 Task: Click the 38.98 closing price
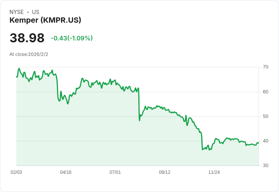coord(27,38)
